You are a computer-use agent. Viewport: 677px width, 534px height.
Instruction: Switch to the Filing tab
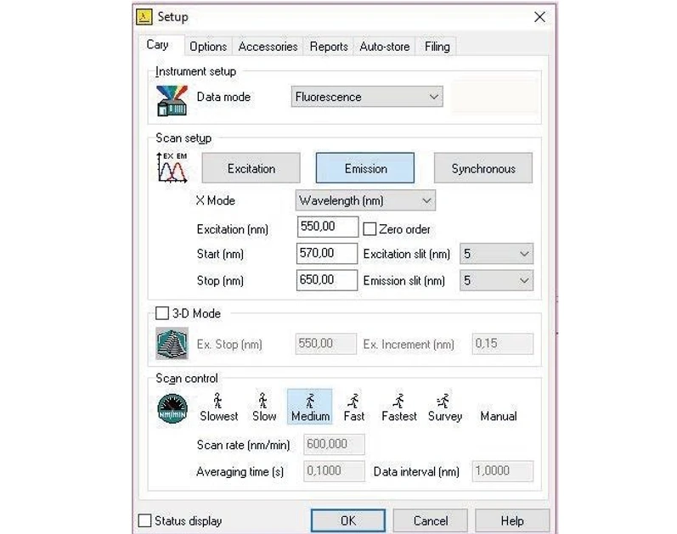(x=437, y=47)
